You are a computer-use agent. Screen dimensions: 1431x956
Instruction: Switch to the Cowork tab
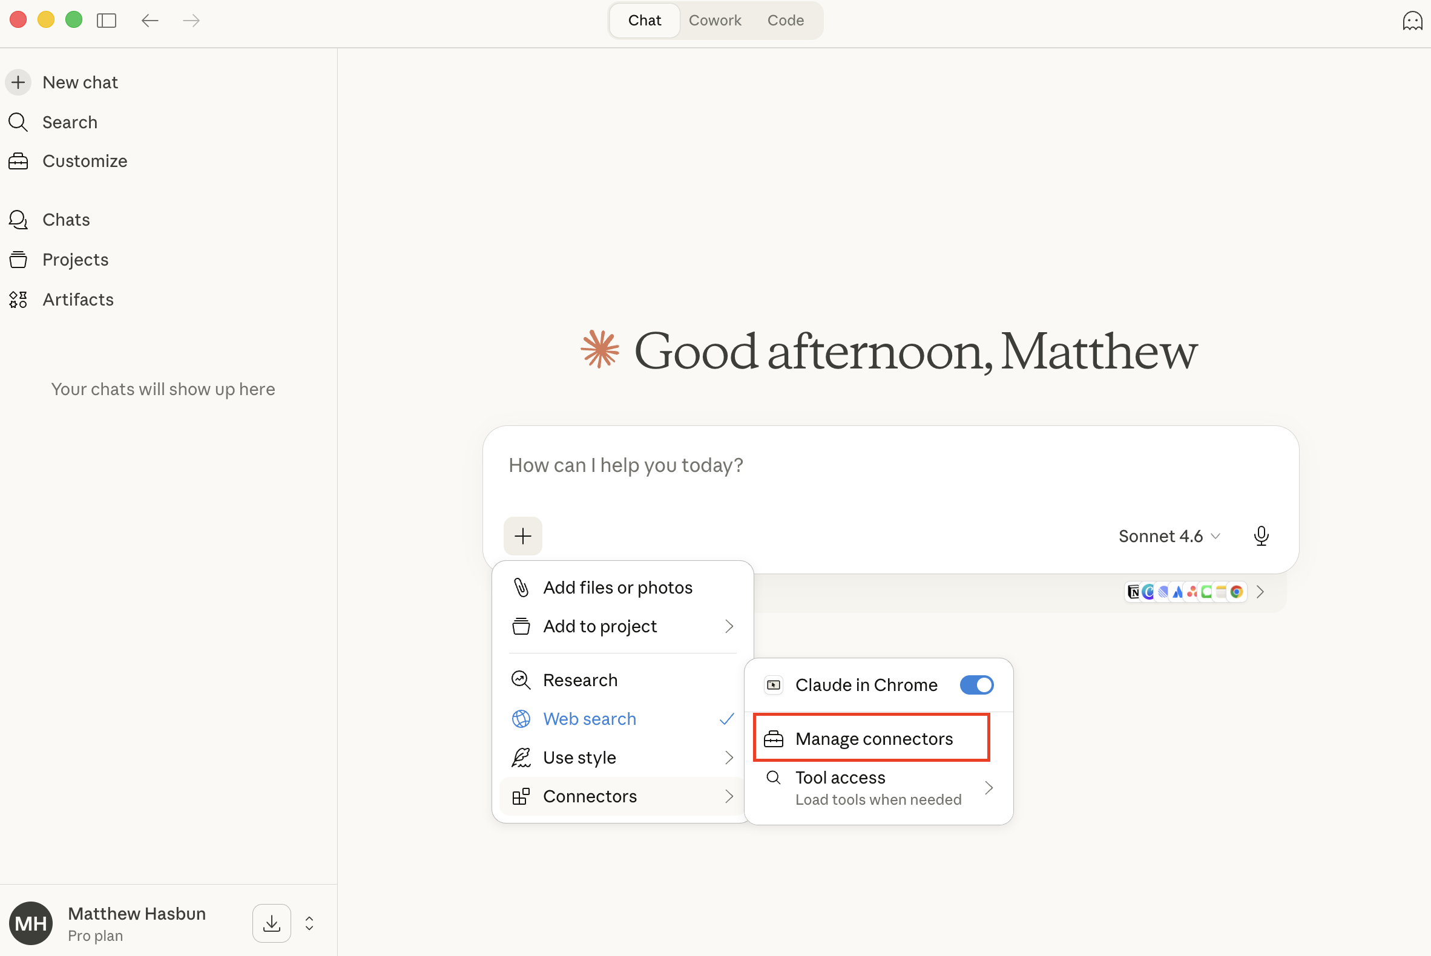tap(715, 21)
